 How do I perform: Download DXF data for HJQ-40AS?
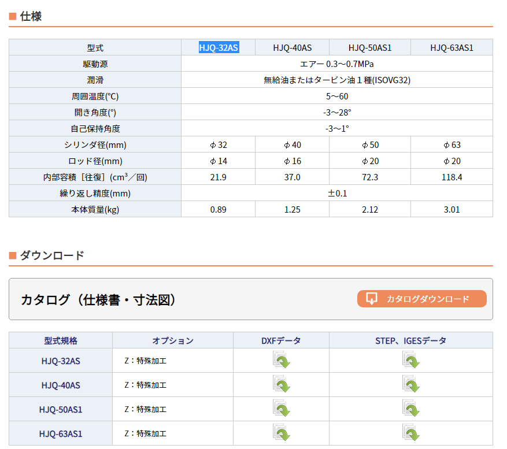coord(281,385)
